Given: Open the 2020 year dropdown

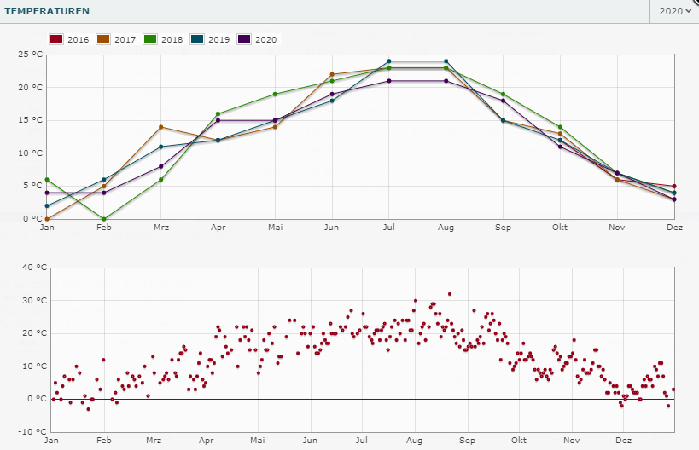Looking at the screenshot, I should tap(673, 11).
